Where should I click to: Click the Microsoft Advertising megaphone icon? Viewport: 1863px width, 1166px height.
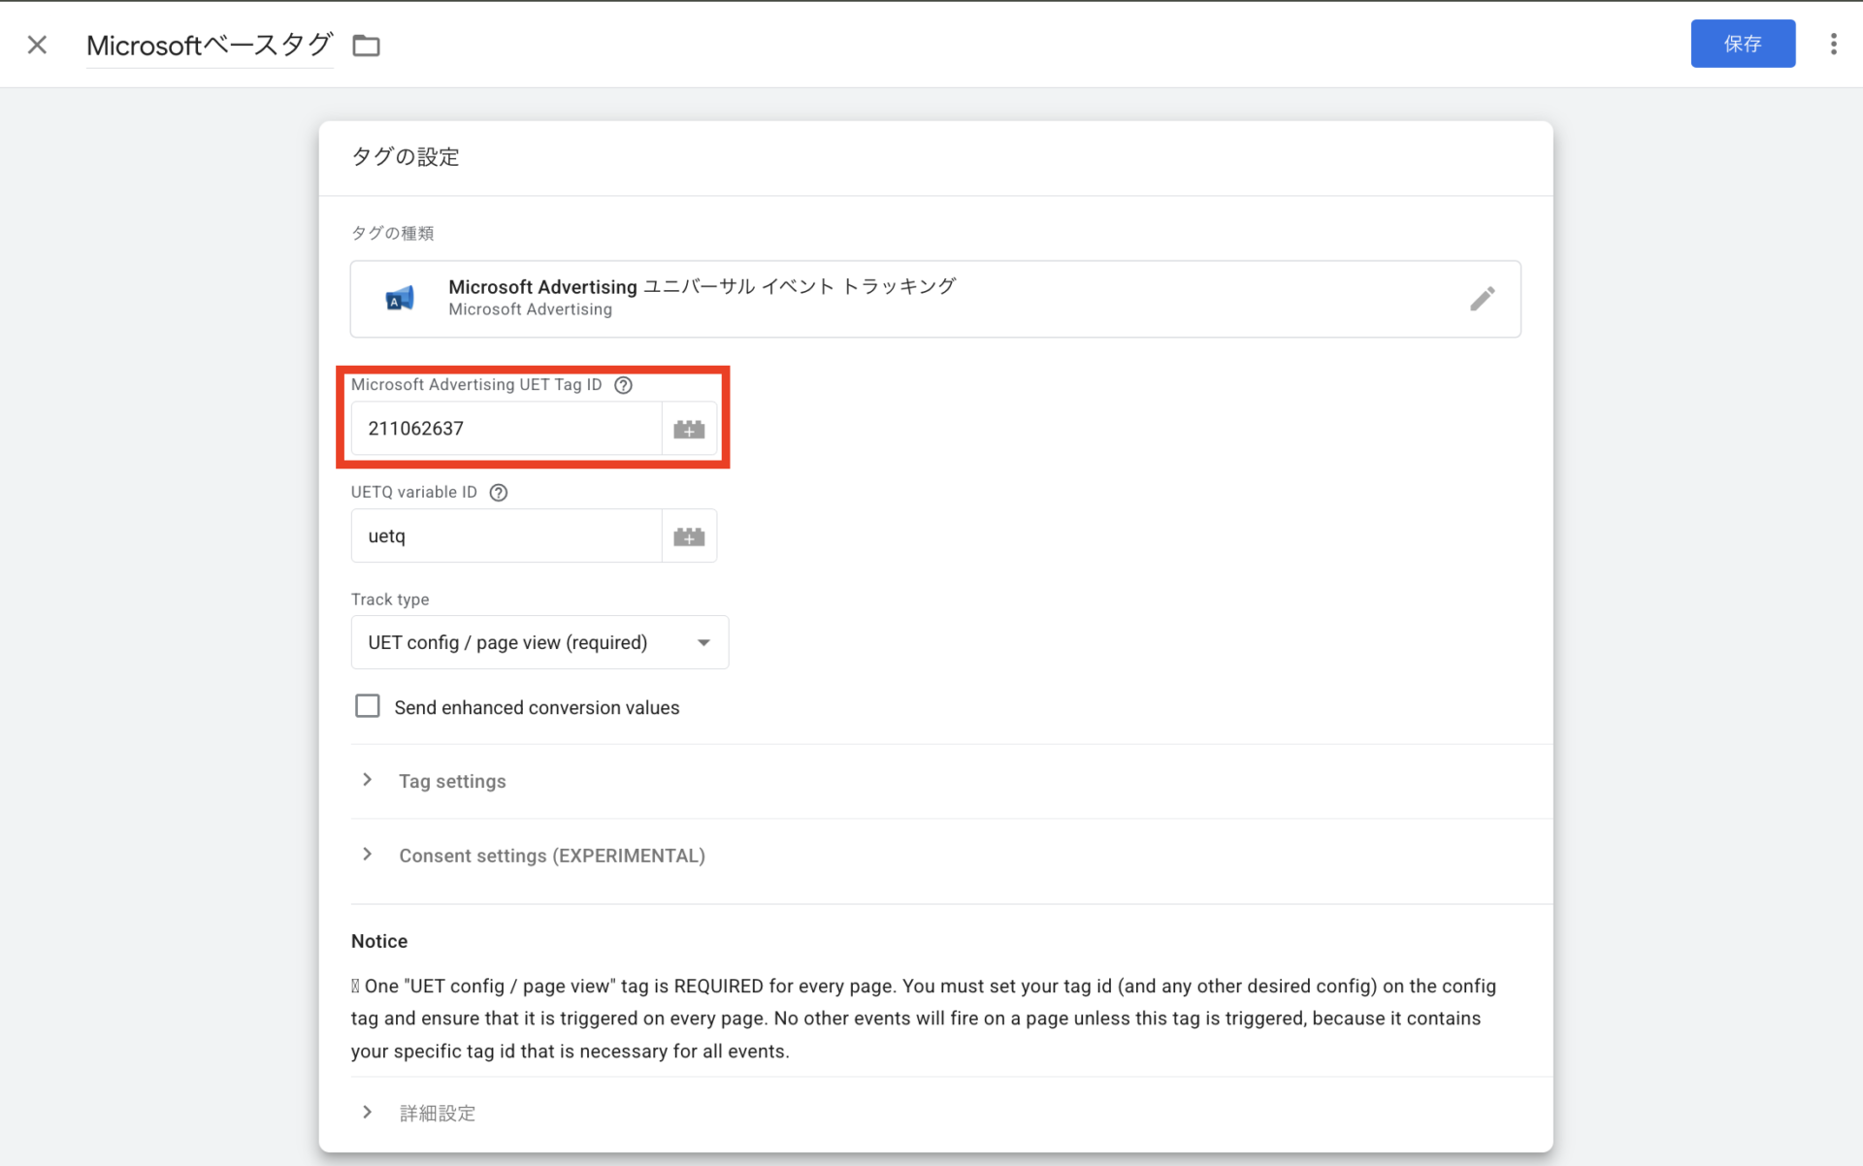coord(399,299)
